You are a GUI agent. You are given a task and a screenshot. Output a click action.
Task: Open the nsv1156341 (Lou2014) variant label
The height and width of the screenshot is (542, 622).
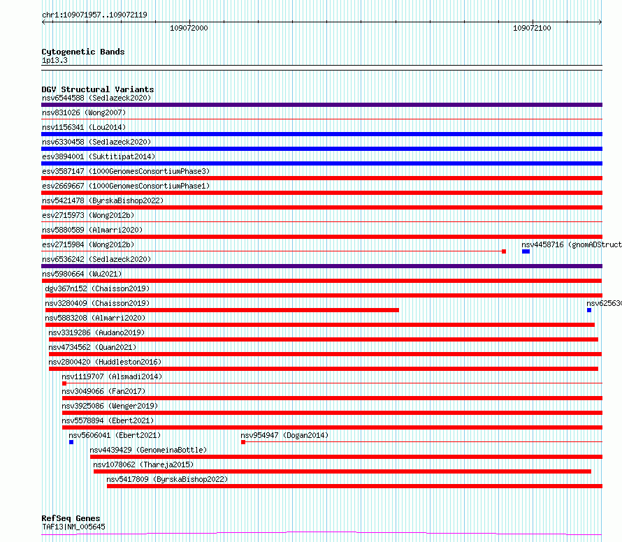[x=84, y=127]
